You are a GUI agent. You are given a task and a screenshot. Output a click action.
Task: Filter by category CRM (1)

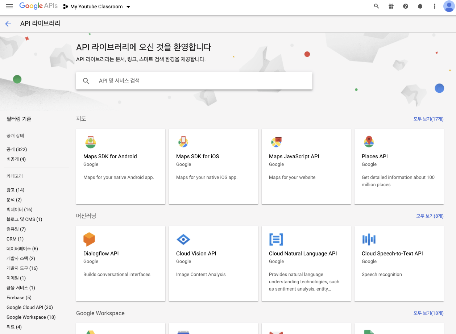click(x=15, y=239)
